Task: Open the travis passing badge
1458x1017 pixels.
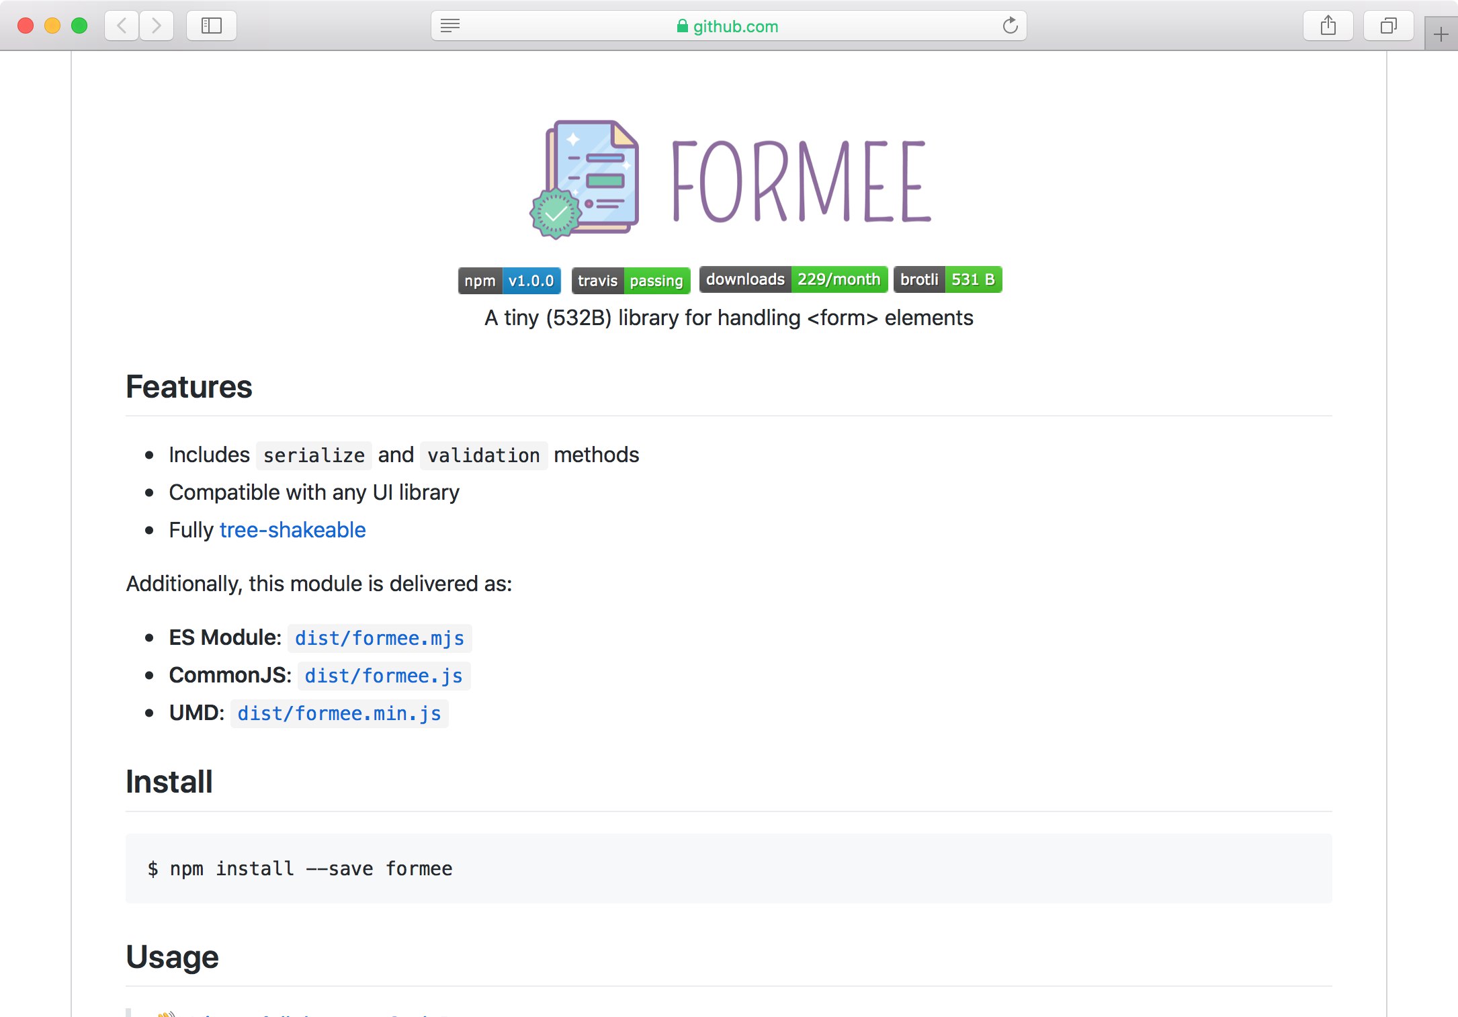Action: click(x=630, y=280)
